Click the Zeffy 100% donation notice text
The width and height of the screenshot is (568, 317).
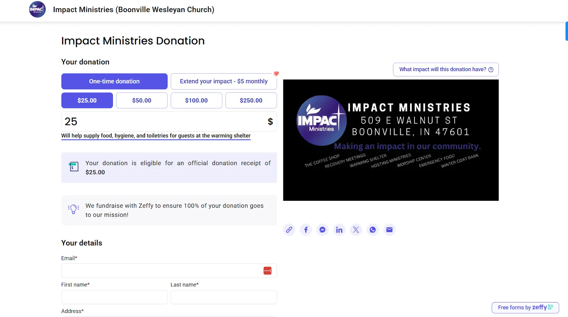point(175,210)
